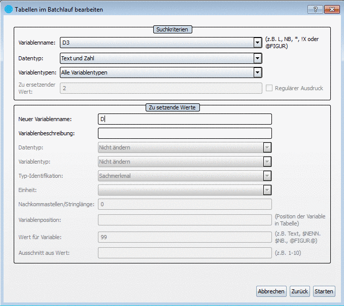Image resolution: width=344 pixels, height=306 pixels.
Task: Click the Ausschnitt aus Wert field
Action: (185, 252)
